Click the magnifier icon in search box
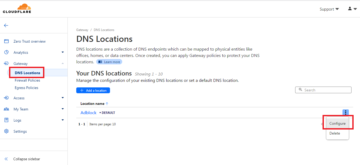Image resolution: width=360 pixels, height=165 pixels. (300, 90)
